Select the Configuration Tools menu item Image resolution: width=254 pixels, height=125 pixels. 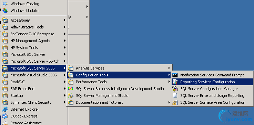coord(119,75)
